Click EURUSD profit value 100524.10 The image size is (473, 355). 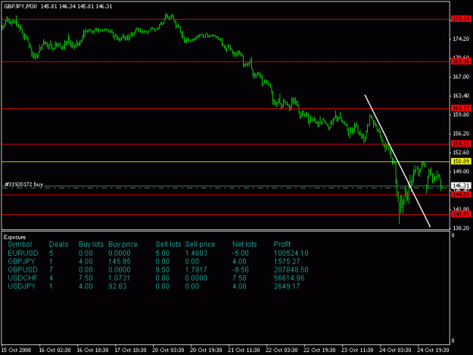[291, 253]
